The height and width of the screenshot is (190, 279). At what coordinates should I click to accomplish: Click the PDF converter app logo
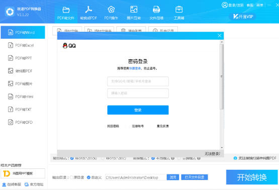point(10,12)
